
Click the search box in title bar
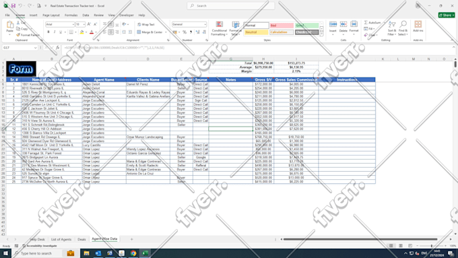coord(231,5)
